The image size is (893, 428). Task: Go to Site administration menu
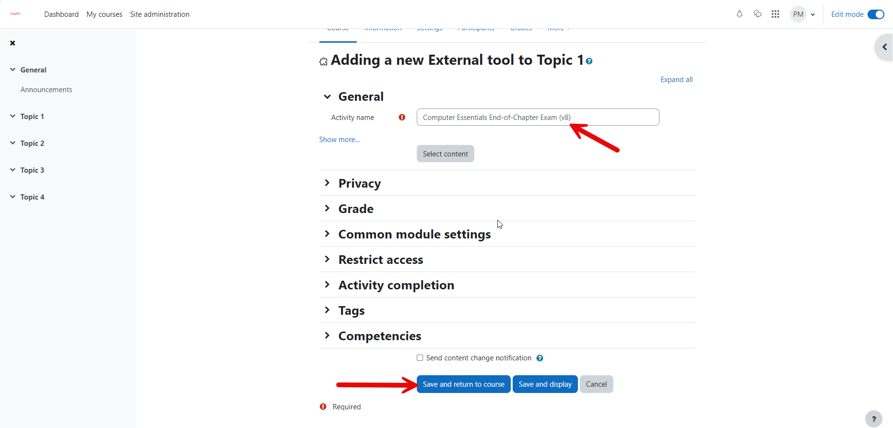[160, 14]
